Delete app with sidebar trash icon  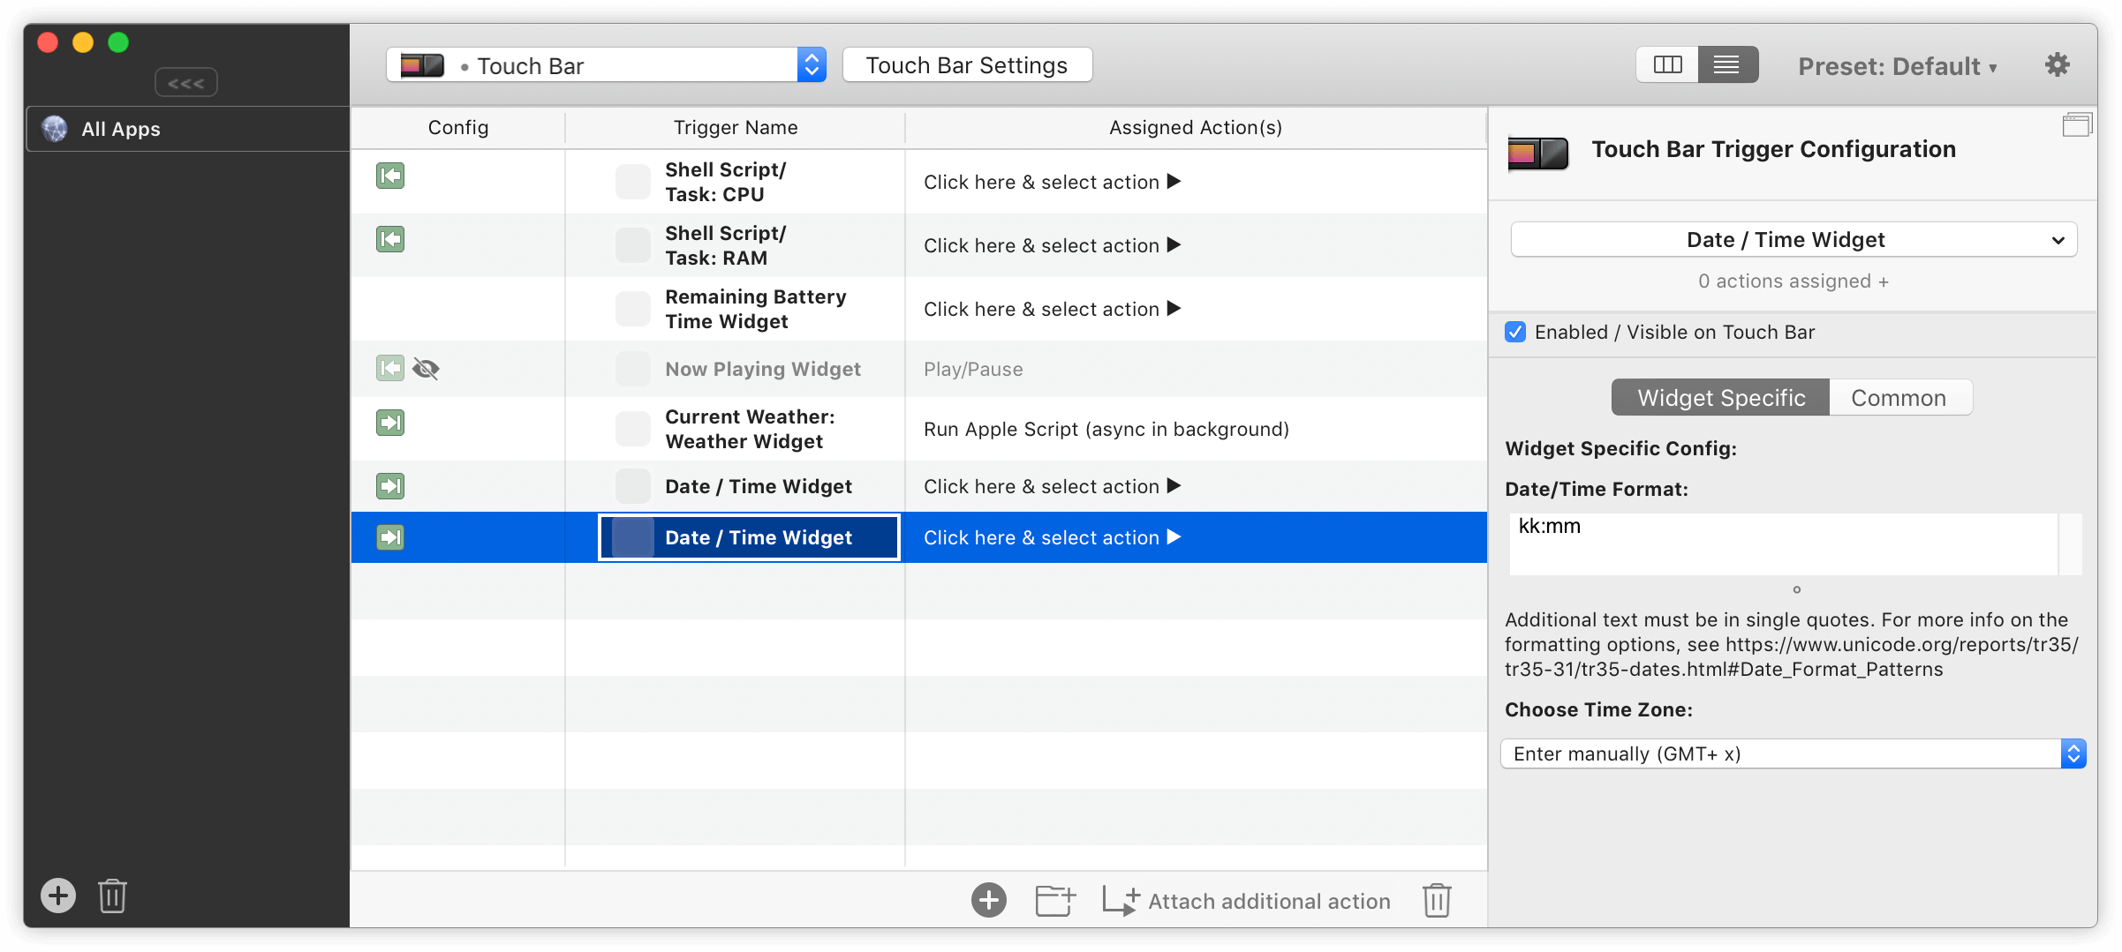pos(112,896)
